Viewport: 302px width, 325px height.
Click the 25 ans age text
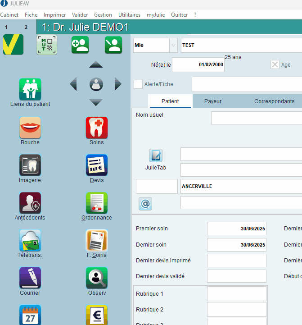pos(233,57)
